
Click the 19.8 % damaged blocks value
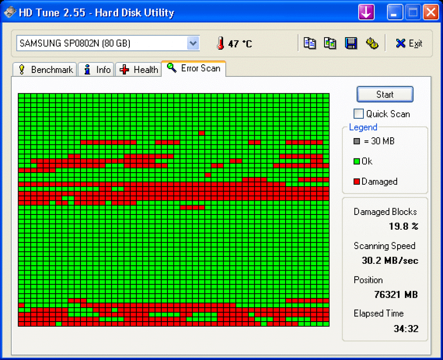pos(404,226)
